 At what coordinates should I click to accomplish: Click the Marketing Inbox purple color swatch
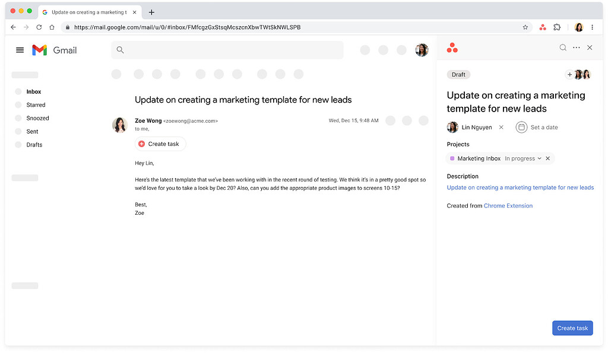tap(454, 158)
